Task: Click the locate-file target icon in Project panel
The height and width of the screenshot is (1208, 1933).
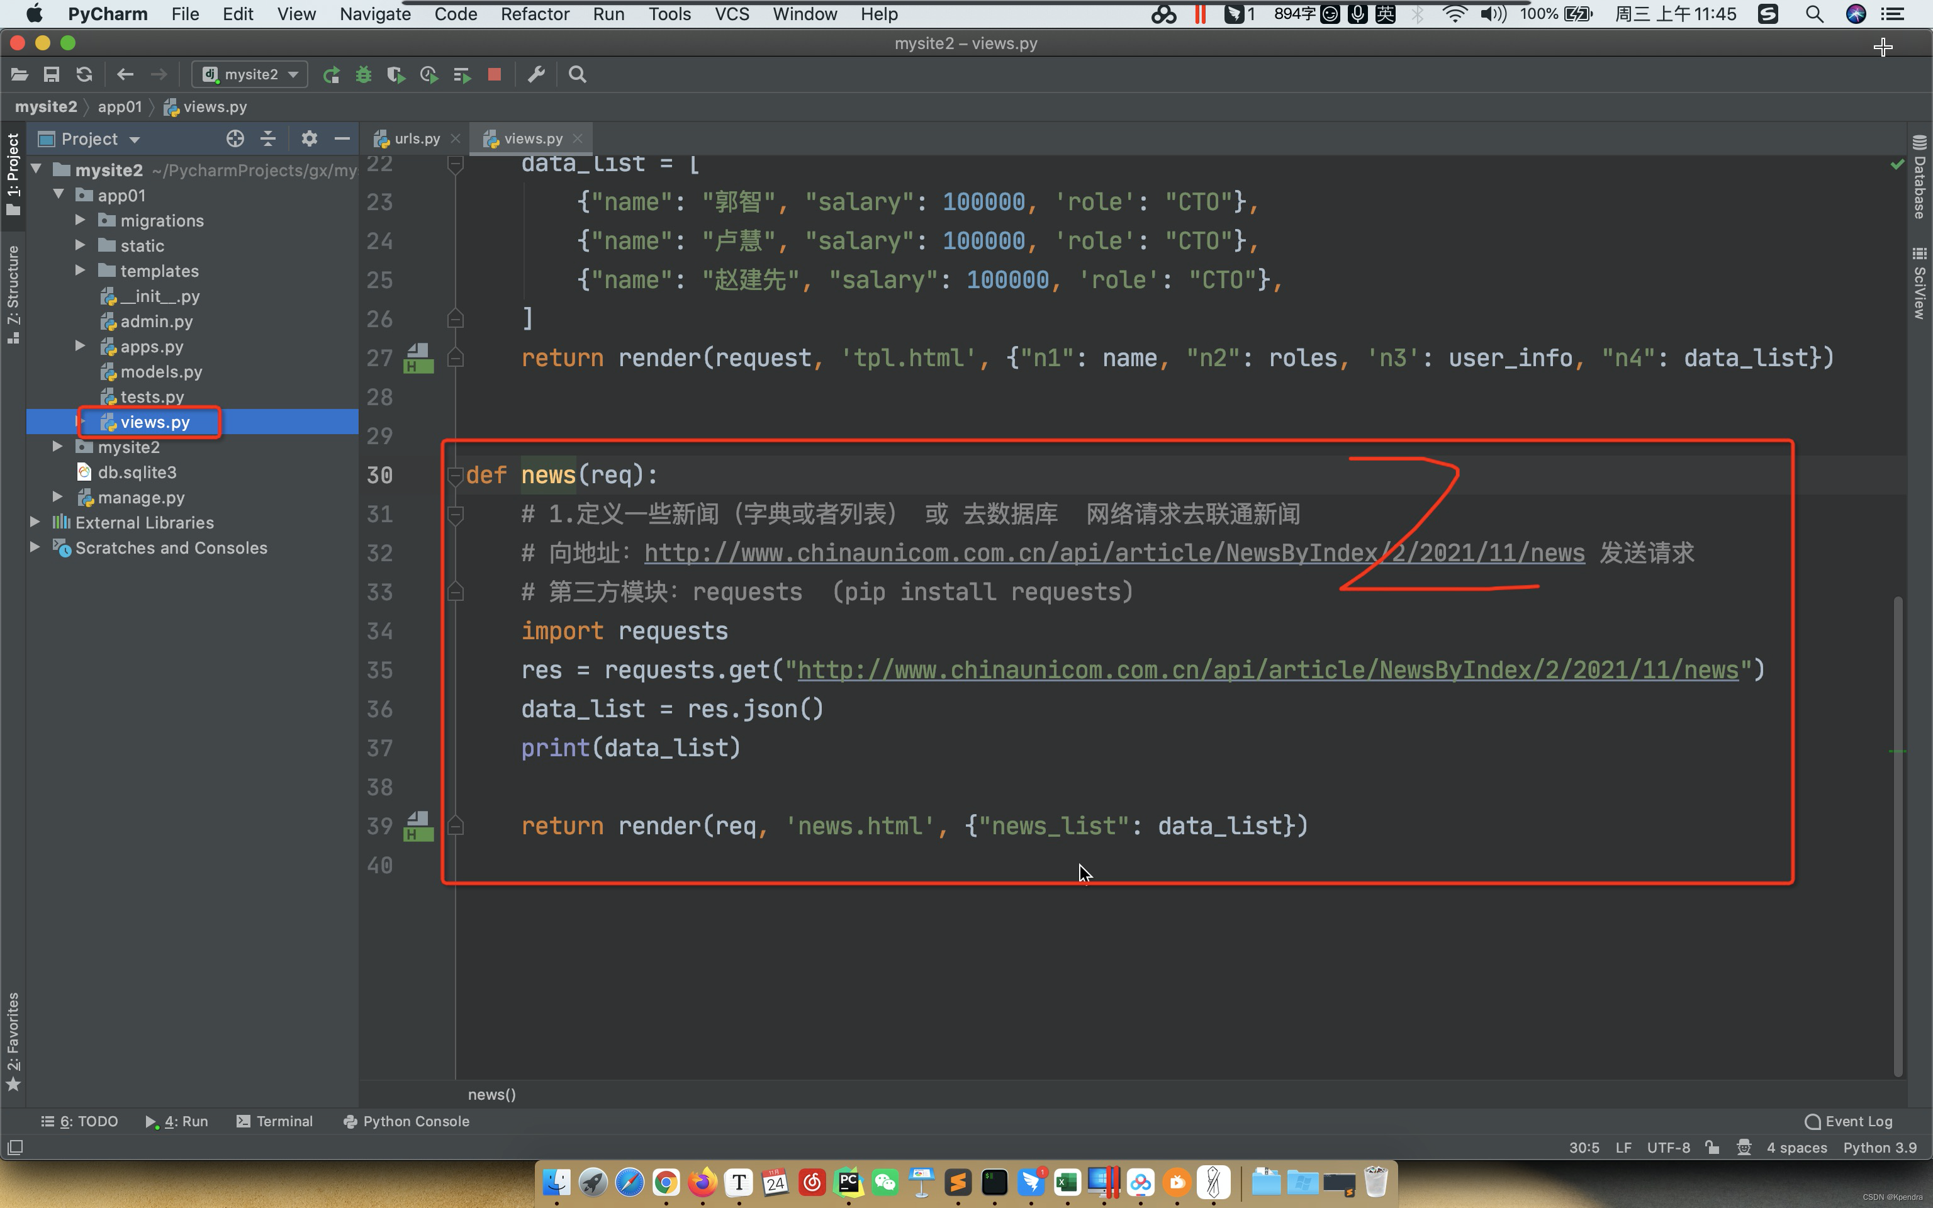Action: 235,139
